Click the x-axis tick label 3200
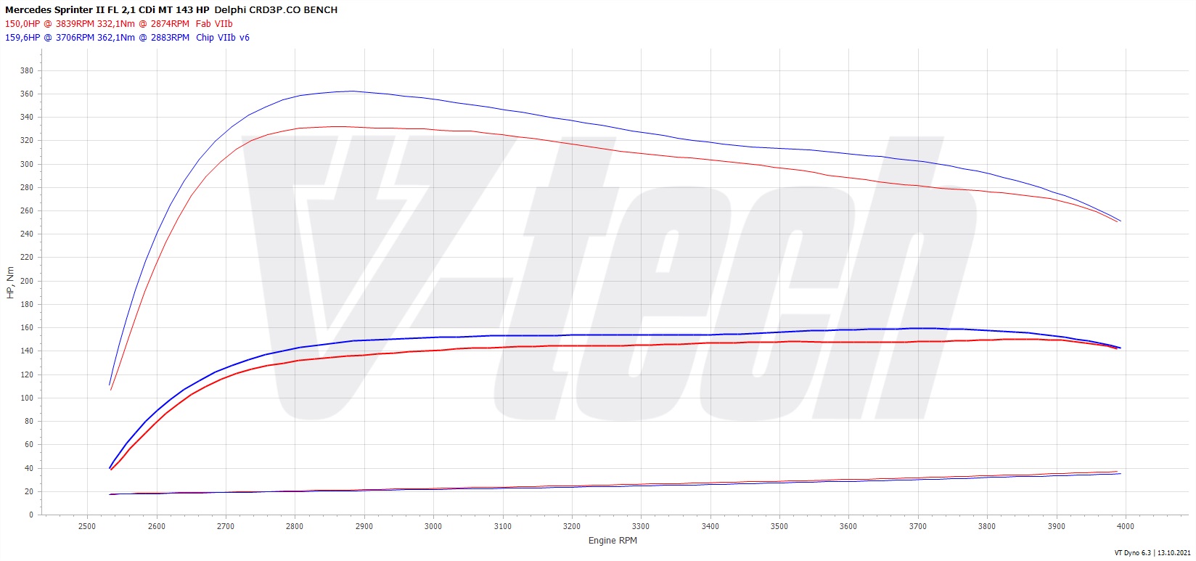Screen dimensions: 1196x561 [x=571, y=526]
